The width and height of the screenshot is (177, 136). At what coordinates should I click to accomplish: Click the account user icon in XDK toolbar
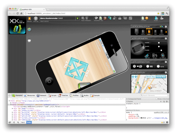pos(156,18)
